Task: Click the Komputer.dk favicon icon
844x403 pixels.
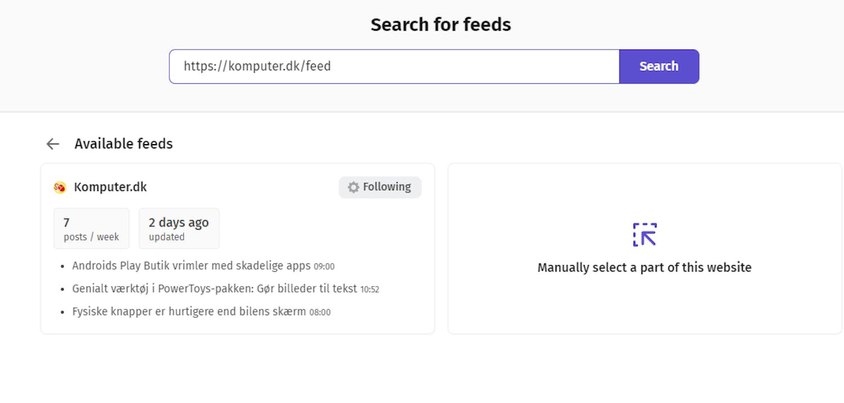Action: coord(60,187)
